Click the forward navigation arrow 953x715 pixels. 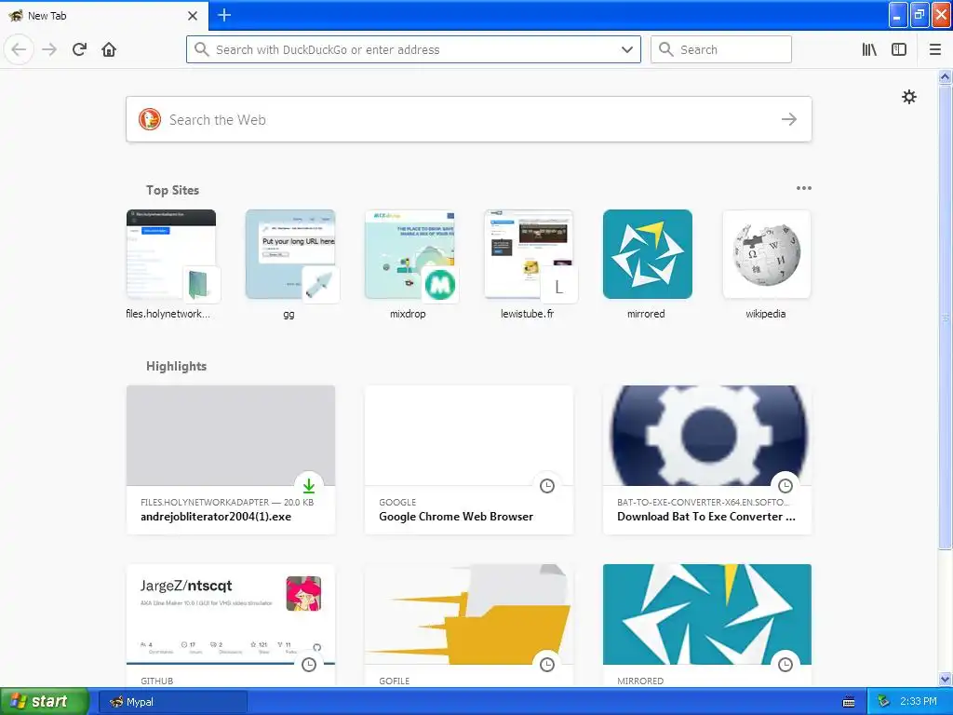[49, 49]
